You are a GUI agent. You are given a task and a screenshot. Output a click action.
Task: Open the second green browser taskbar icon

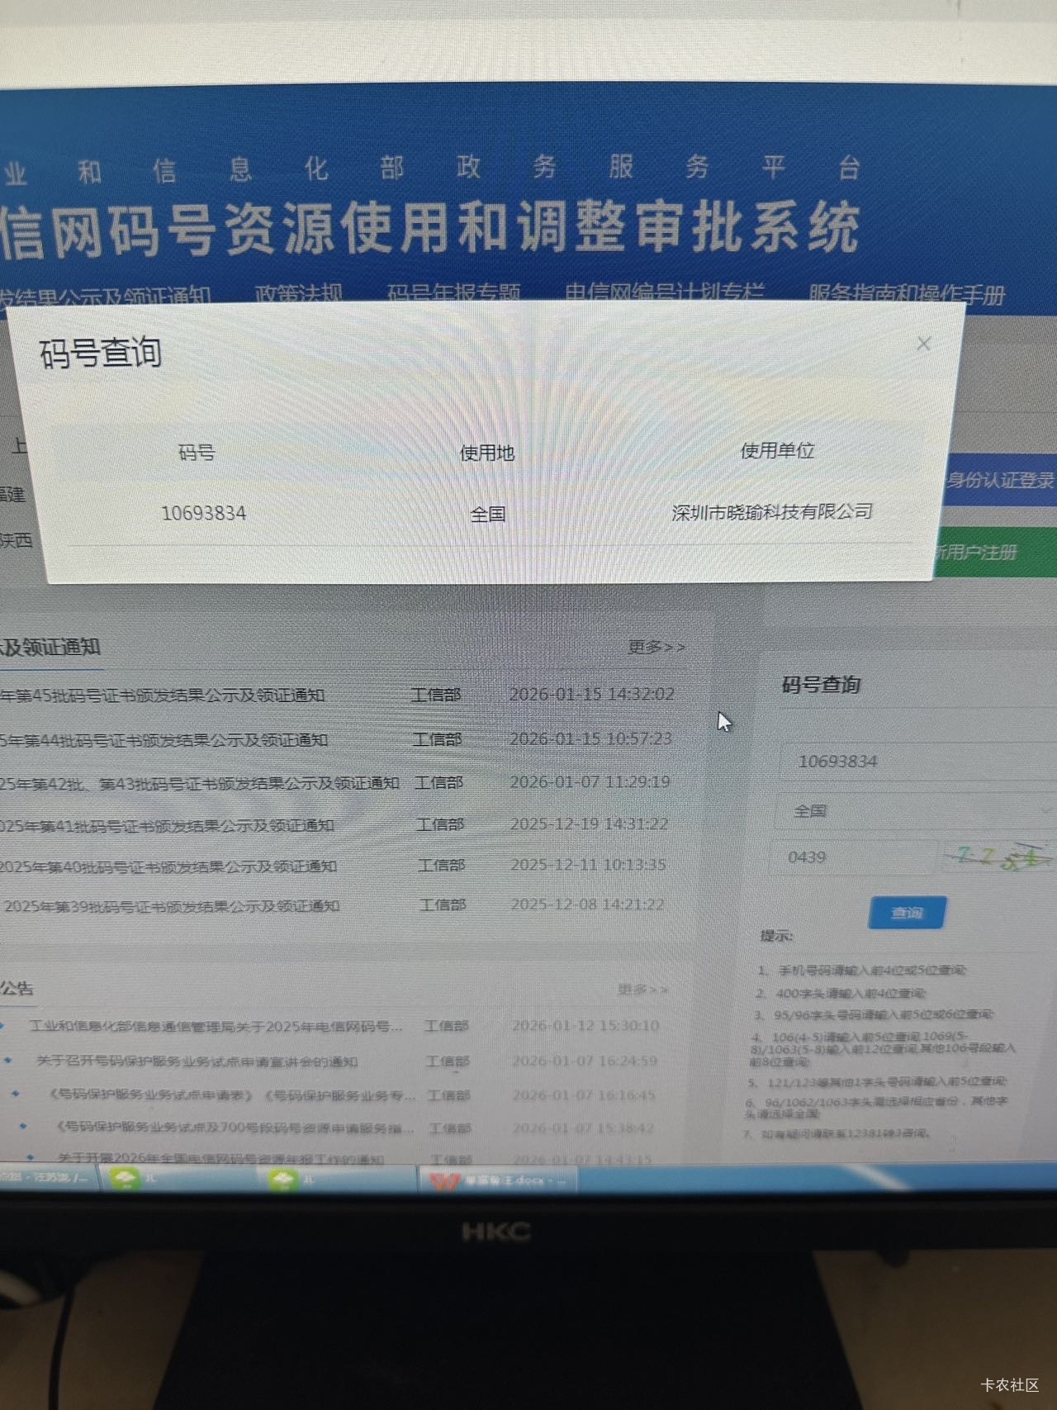tap(284, 1180)
